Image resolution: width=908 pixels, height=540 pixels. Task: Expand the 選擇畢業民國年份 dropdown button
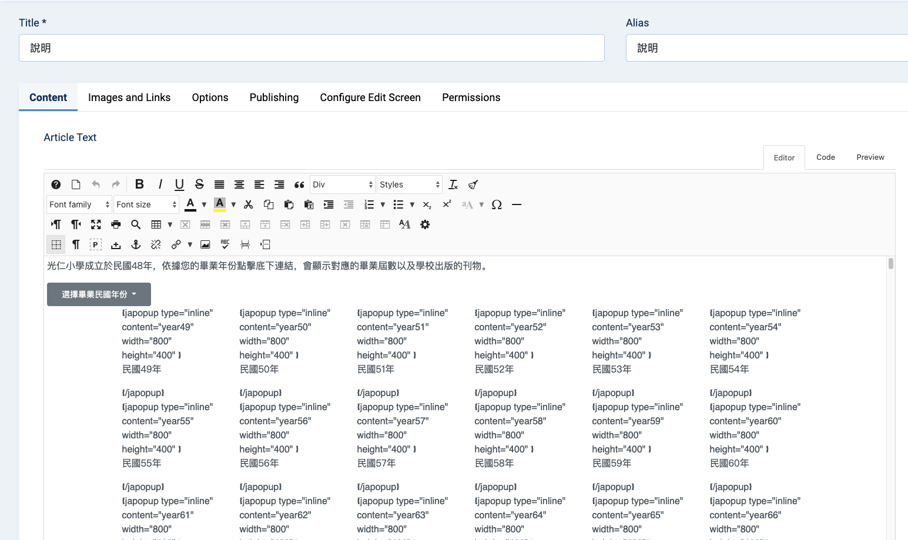click(99, 294)
